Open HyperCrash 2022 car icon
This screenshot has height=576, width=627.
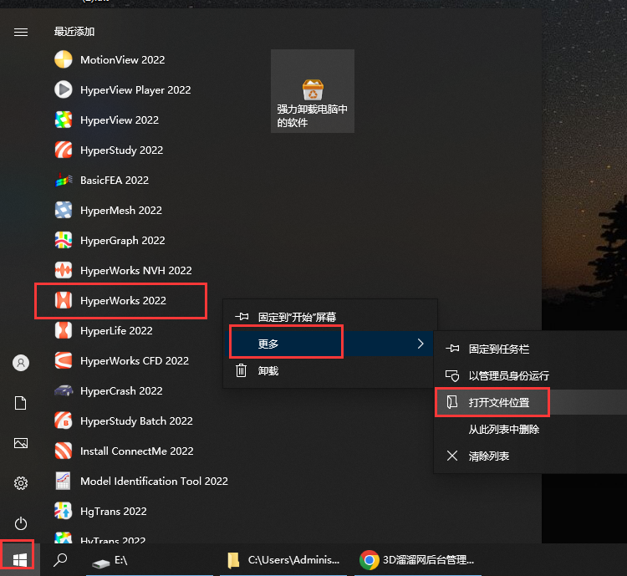pyautogui.click(x=64, y=390)
